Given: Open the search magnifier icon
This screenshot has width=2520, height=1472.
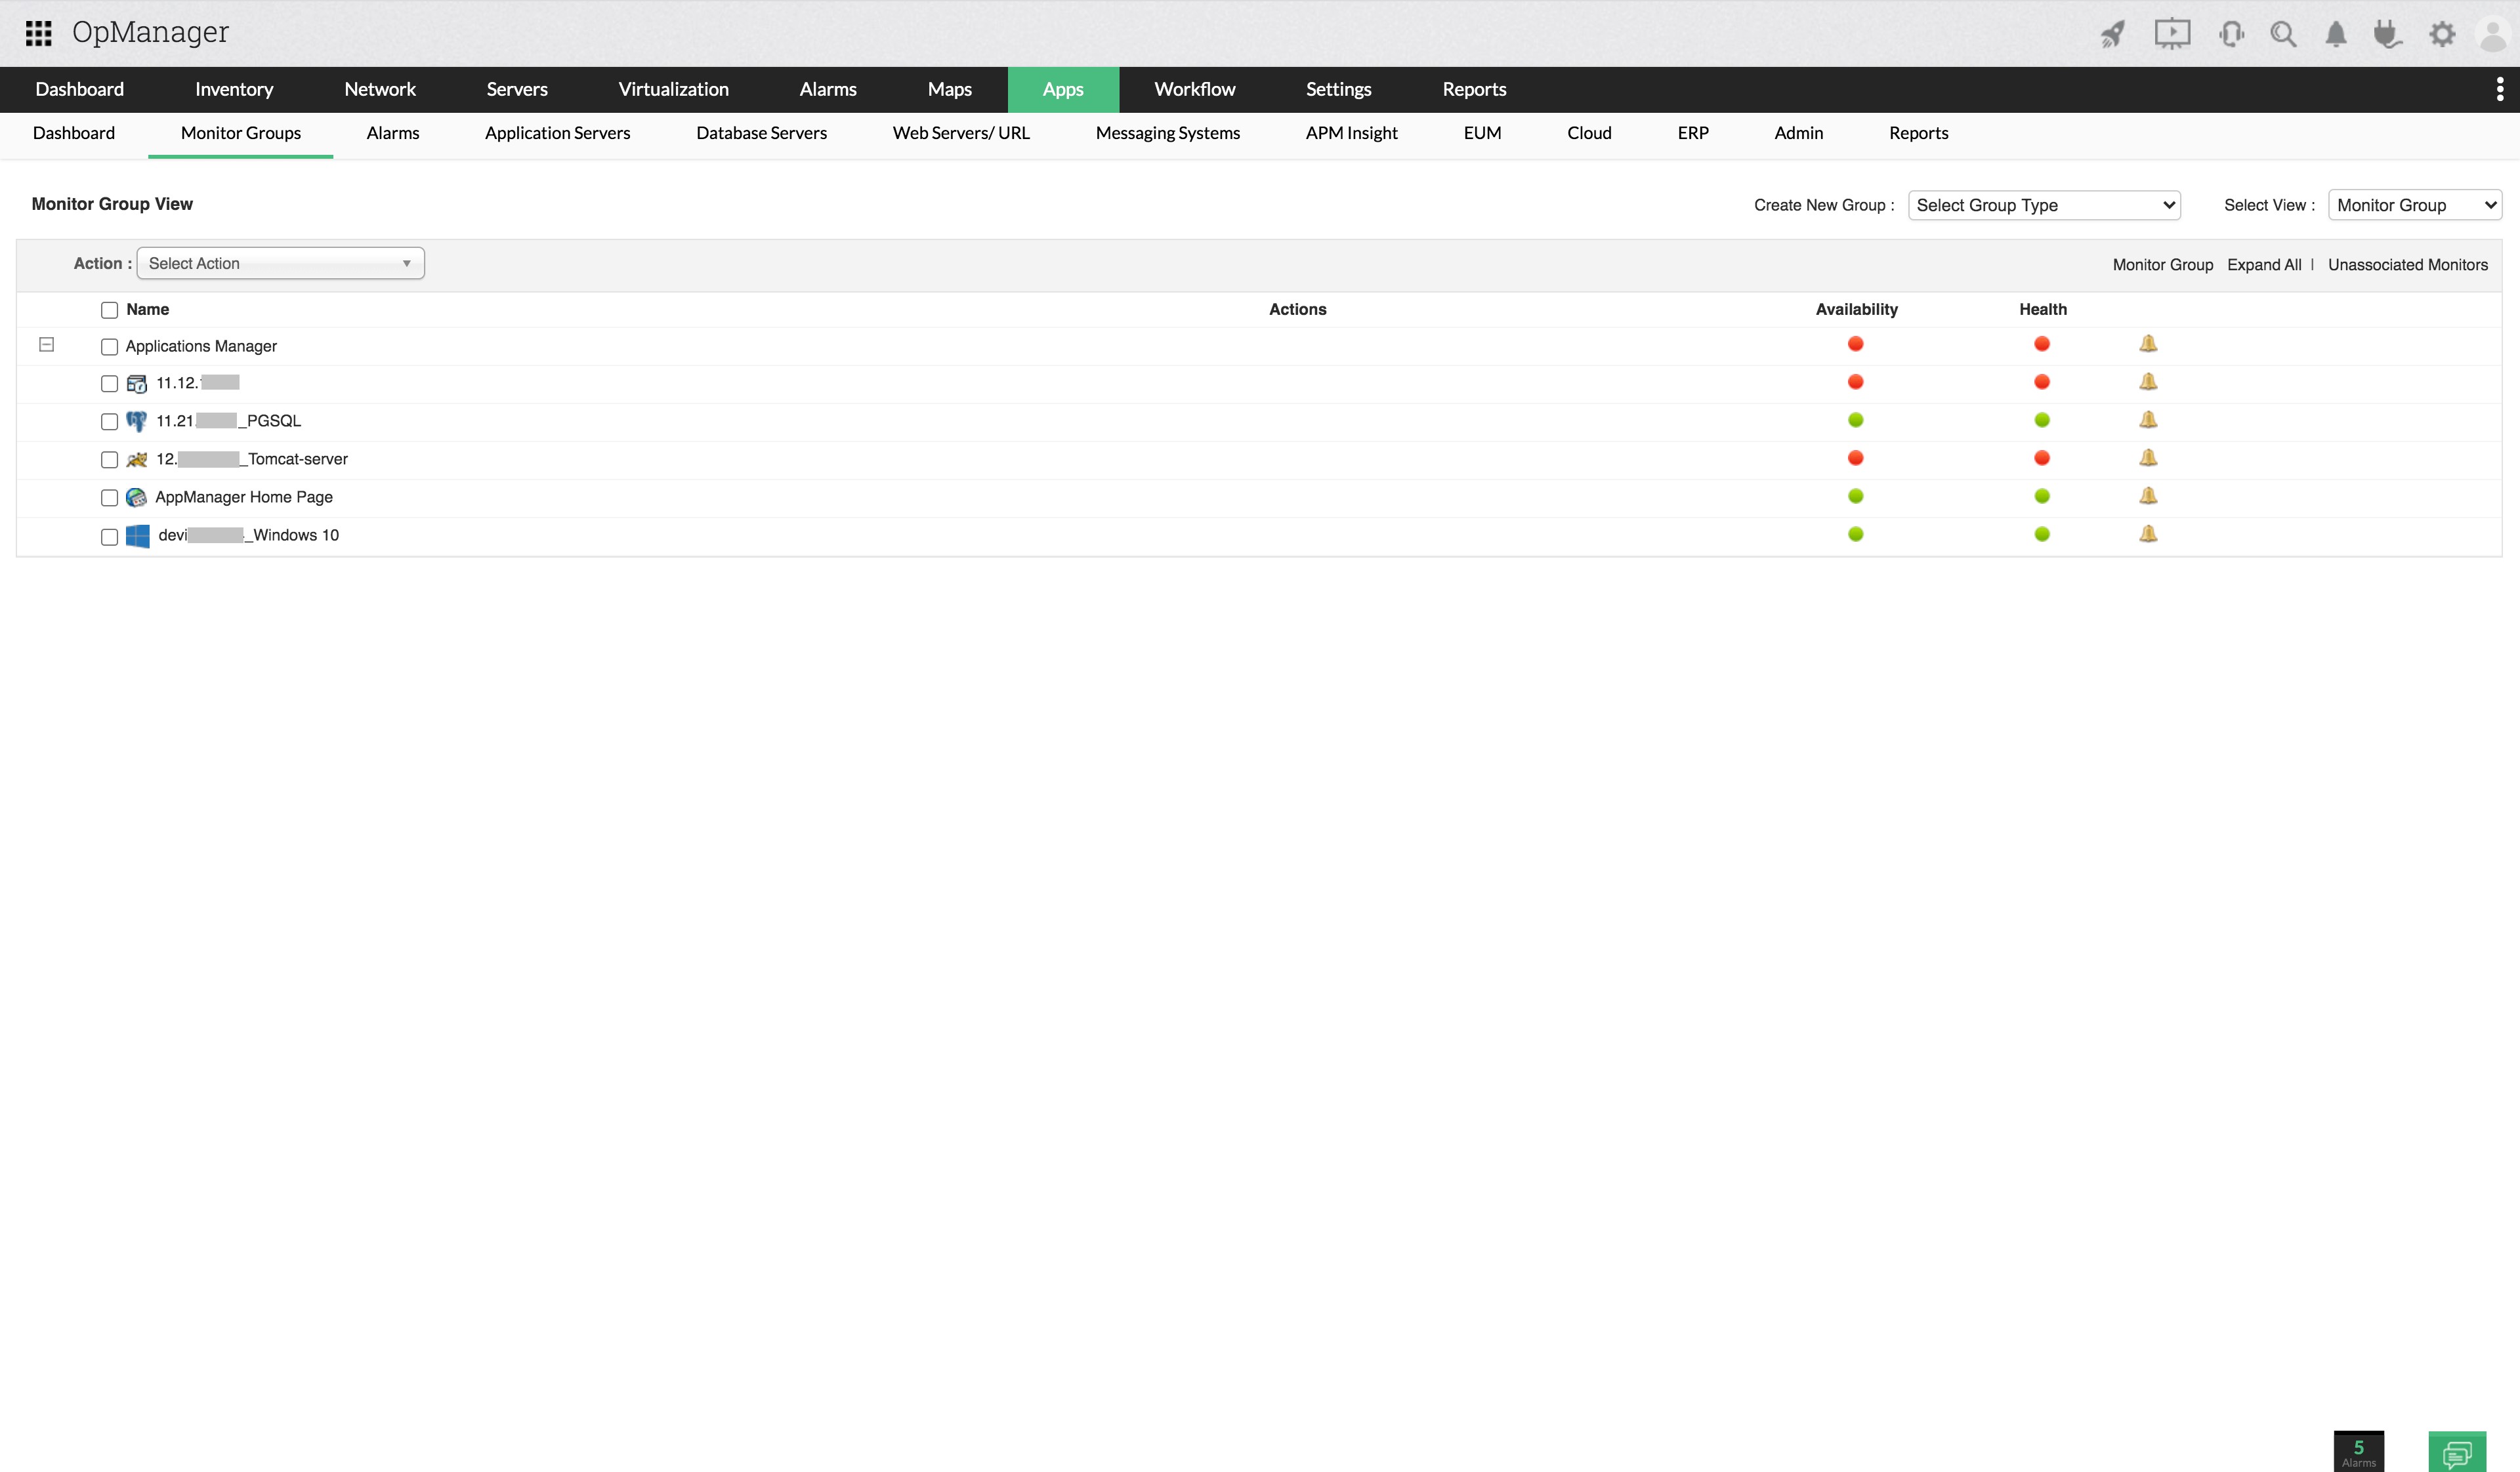Looking at the screenshot, I should (2283, 34).
